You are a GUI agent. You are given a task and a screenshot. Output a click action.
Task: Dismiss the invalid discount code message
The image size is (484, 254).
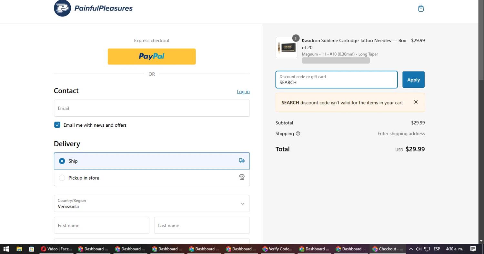coord(416,102)
